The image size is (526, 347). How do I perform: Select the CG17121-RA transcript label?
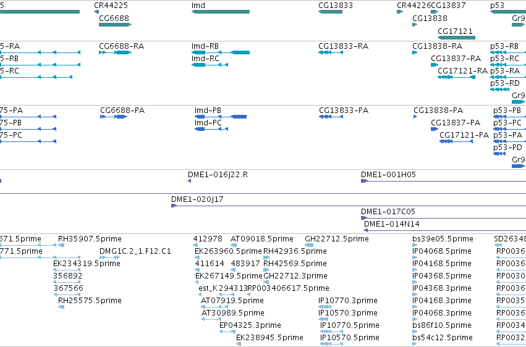[462, 70]
